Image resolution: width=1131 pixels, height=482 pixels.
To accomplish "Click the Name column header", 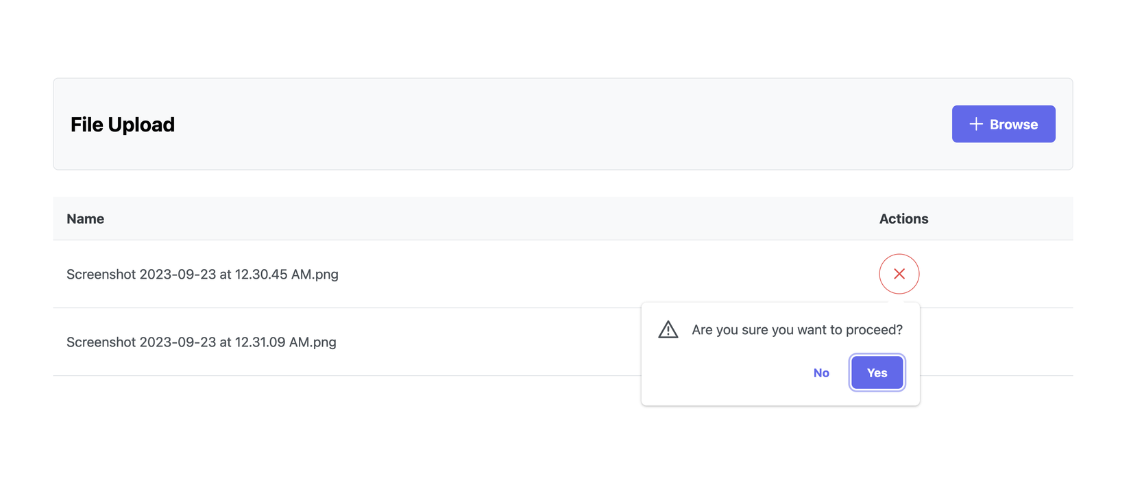I will coord(86,219).
